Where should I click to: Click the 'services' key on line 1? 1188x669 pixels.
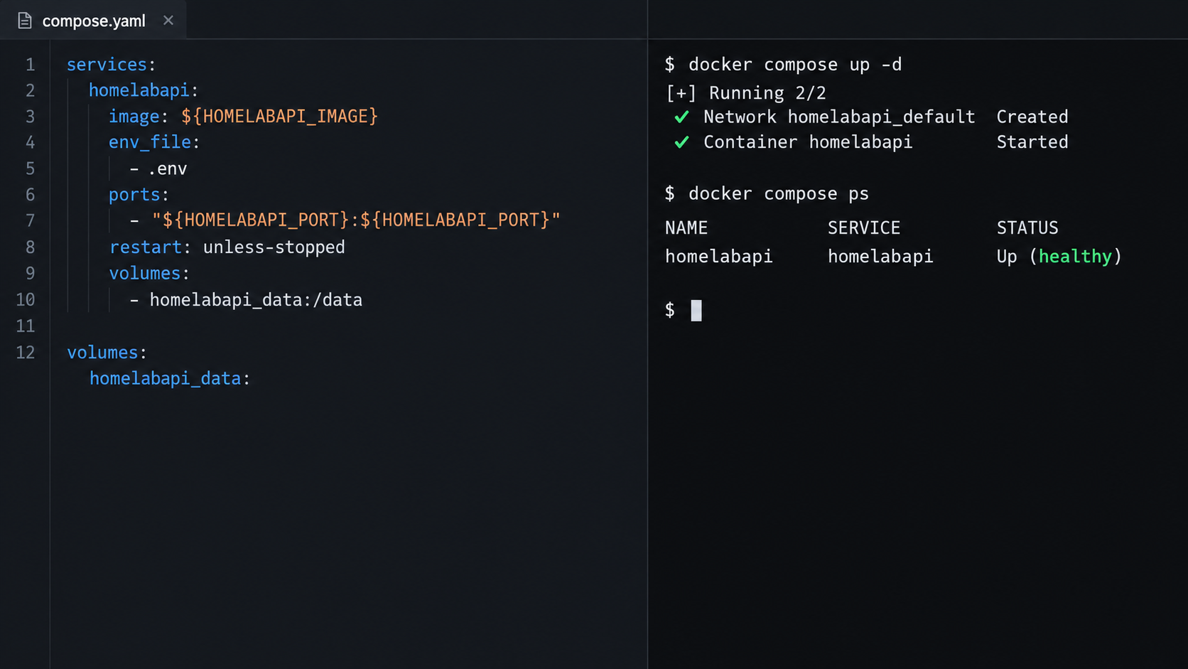[x=107, y=65]
